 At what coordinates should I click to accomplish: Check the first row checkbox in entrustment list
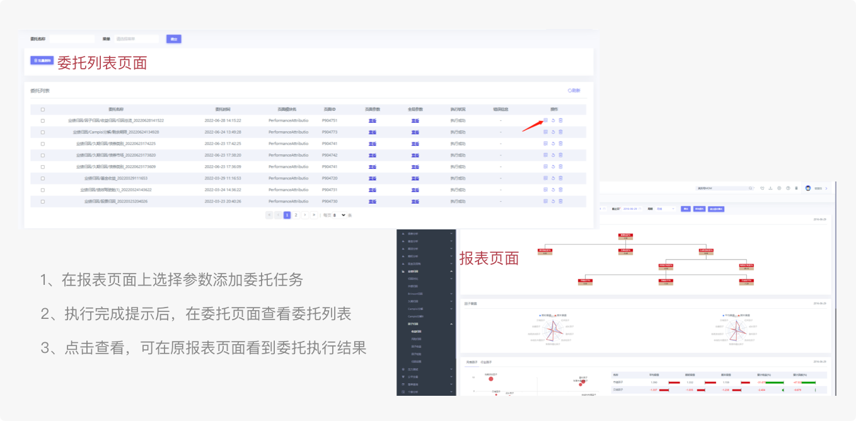click(43, 120)
